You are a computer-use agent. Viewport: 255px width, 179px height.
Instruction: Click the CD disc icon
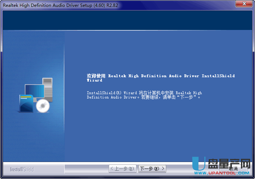click(x=43, y=105)
